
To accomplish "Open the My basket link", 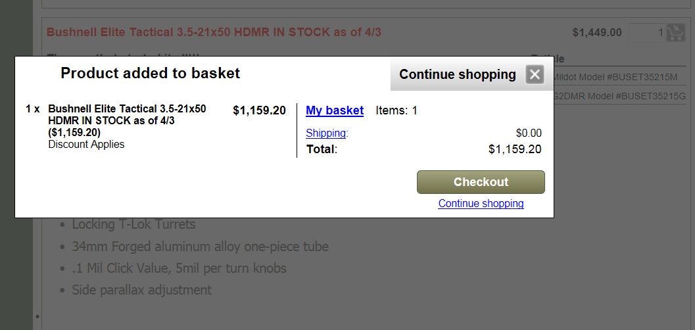I will (x=335, y=110).
